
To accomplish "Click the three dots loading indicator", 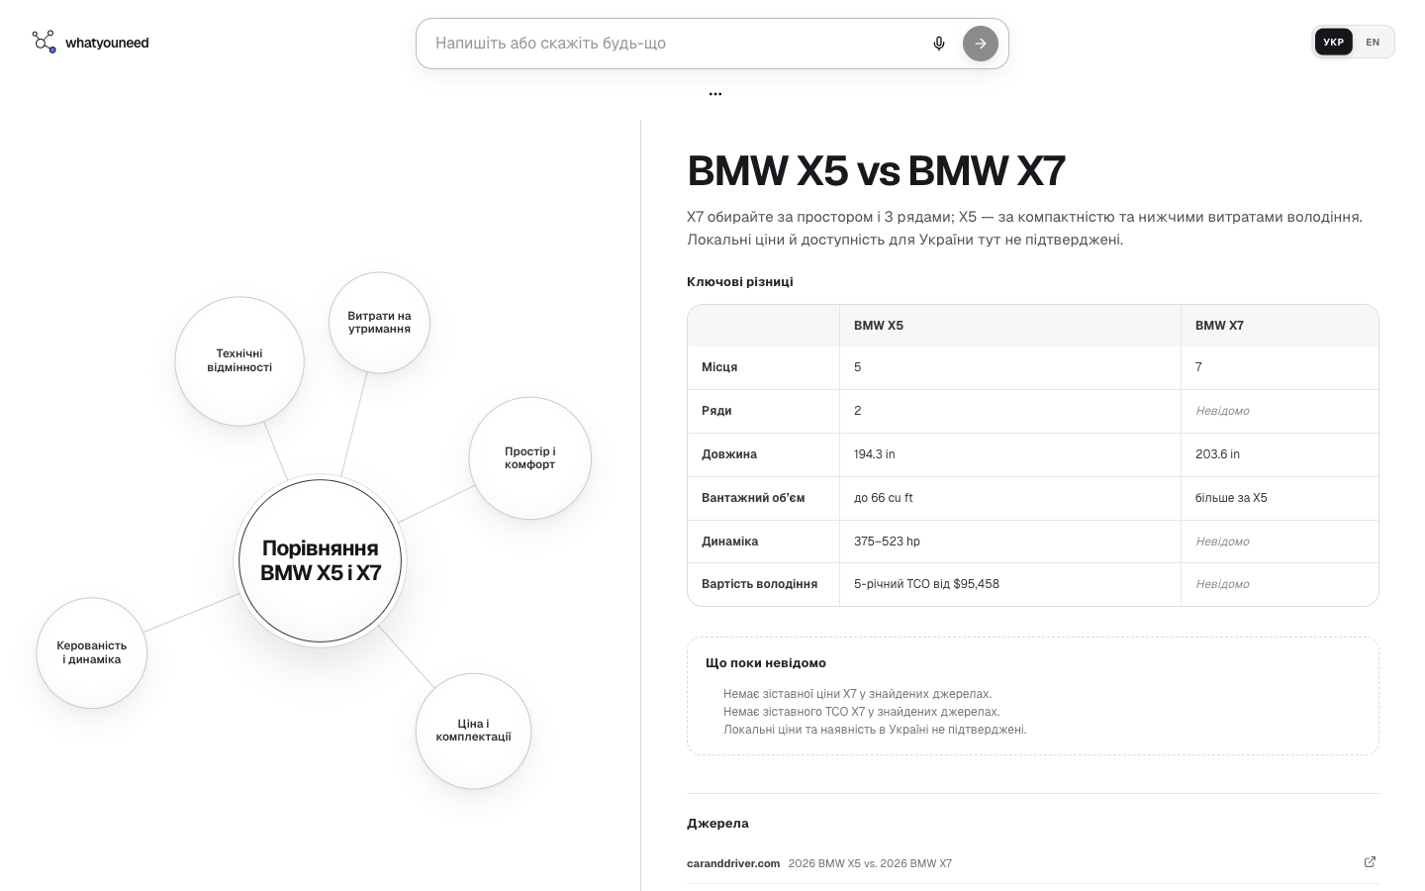I will pos(715,94).
